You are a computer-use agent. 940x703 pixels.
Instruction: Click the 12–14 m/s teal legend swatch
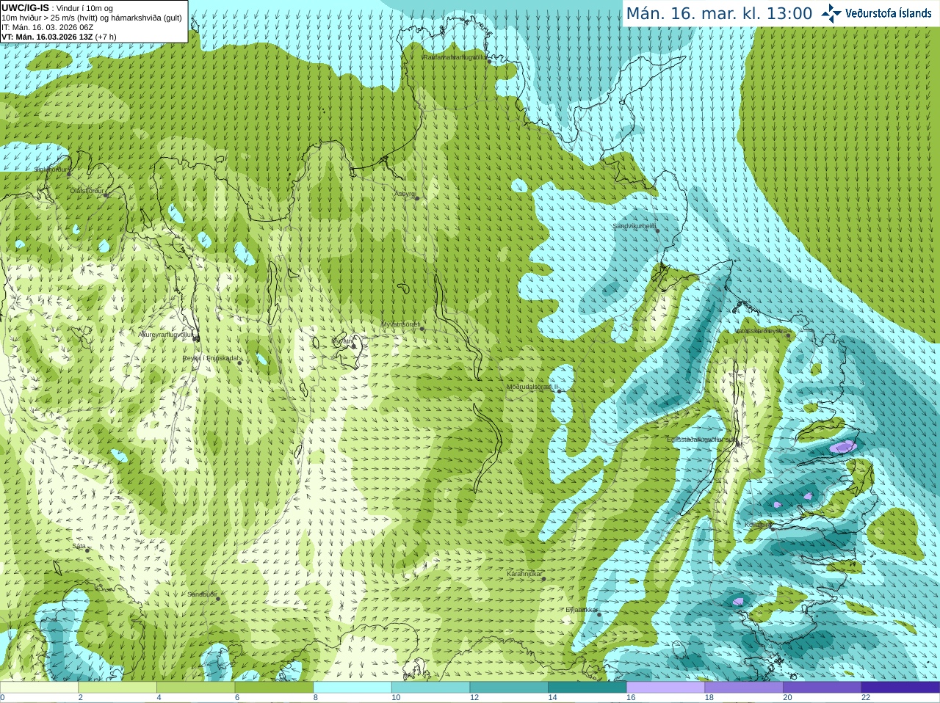509,688
